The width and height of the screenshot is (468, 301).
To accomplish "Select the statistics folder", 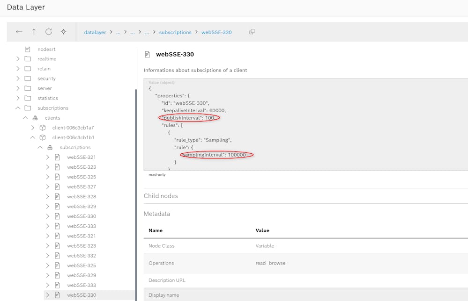I will (x=48, y=98).
